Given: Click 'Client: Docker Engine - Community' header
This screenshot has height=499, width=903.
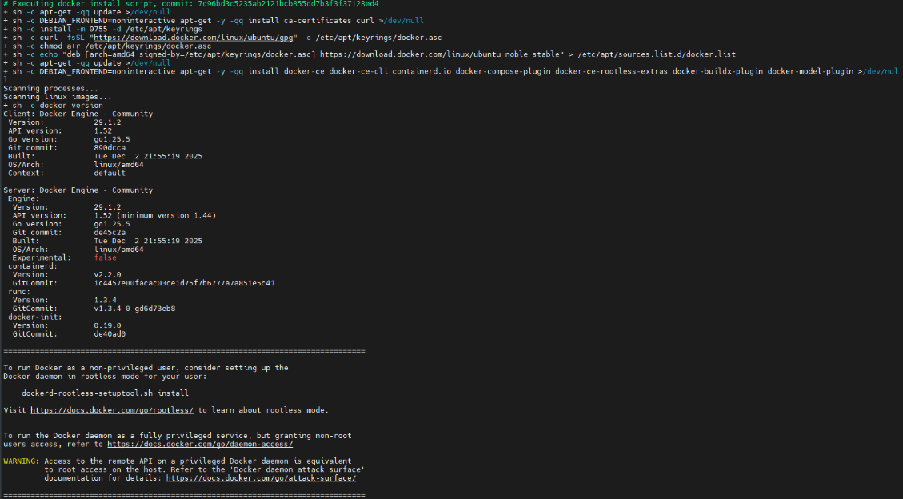Looking at the screenshot, I should (78, 114).
